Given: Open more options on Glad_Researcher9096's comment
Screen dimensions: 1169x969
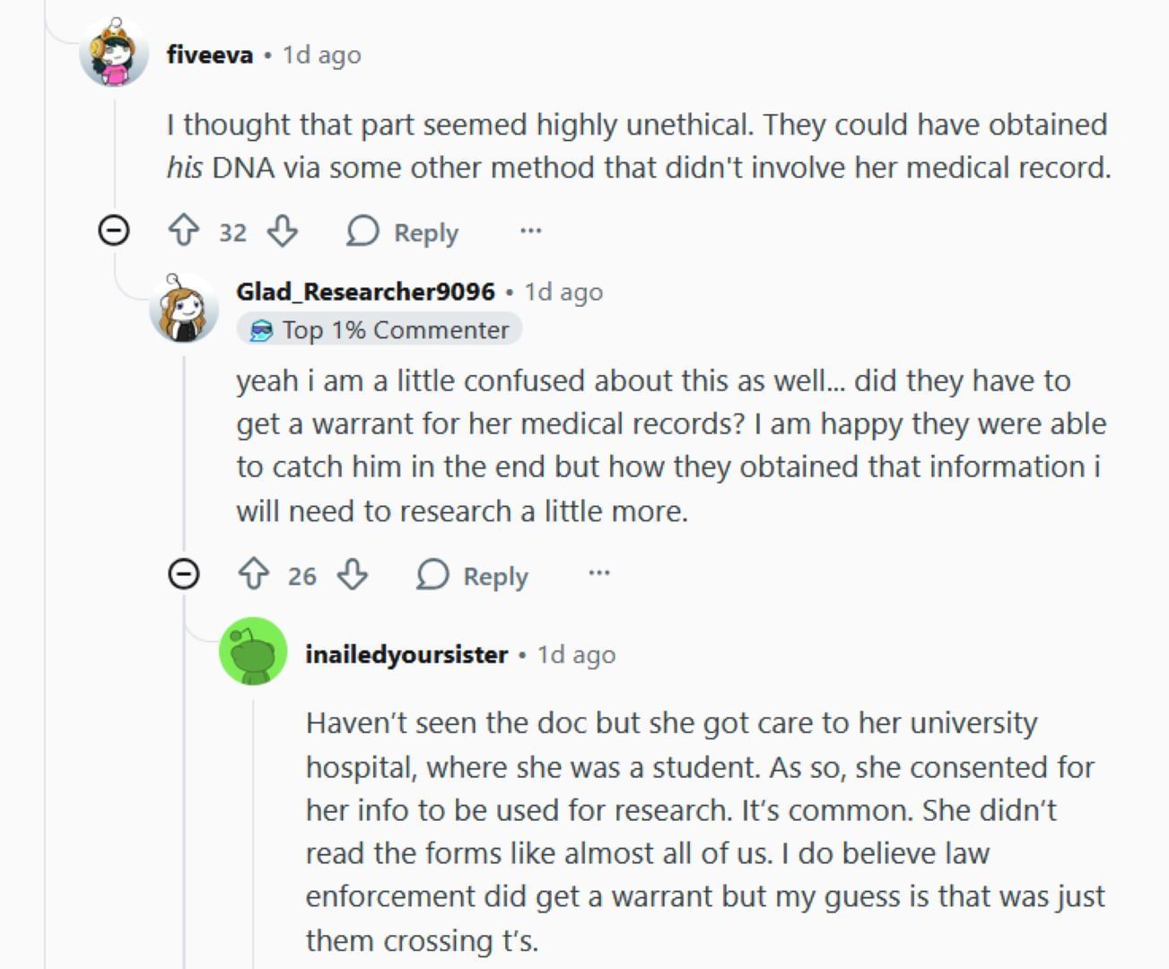Looking at the screenshot, I should click(599, 572).
